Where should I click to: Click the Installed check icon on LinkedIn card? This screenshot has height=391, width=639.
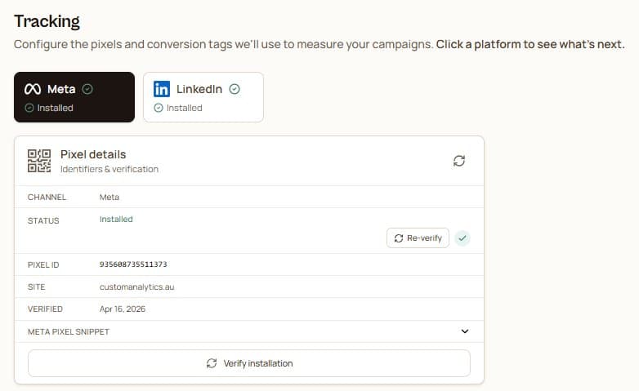pyautogui.click(x=159, y=108)
